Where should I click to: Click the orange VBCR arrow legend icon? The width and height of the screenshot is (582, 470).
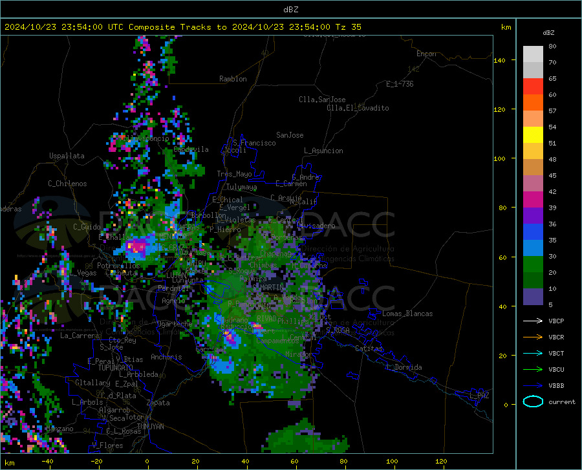pyautogui.click(x=533, y=337)
